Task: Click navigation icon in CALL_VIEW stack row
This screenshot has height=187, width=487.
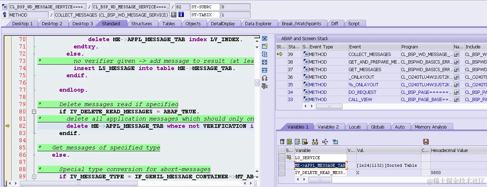Action: click(x=457, y=100)
